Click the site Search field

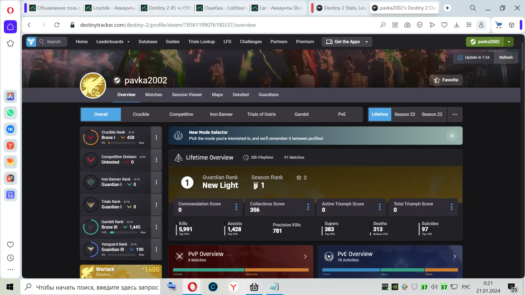click(x=52, y=42)
